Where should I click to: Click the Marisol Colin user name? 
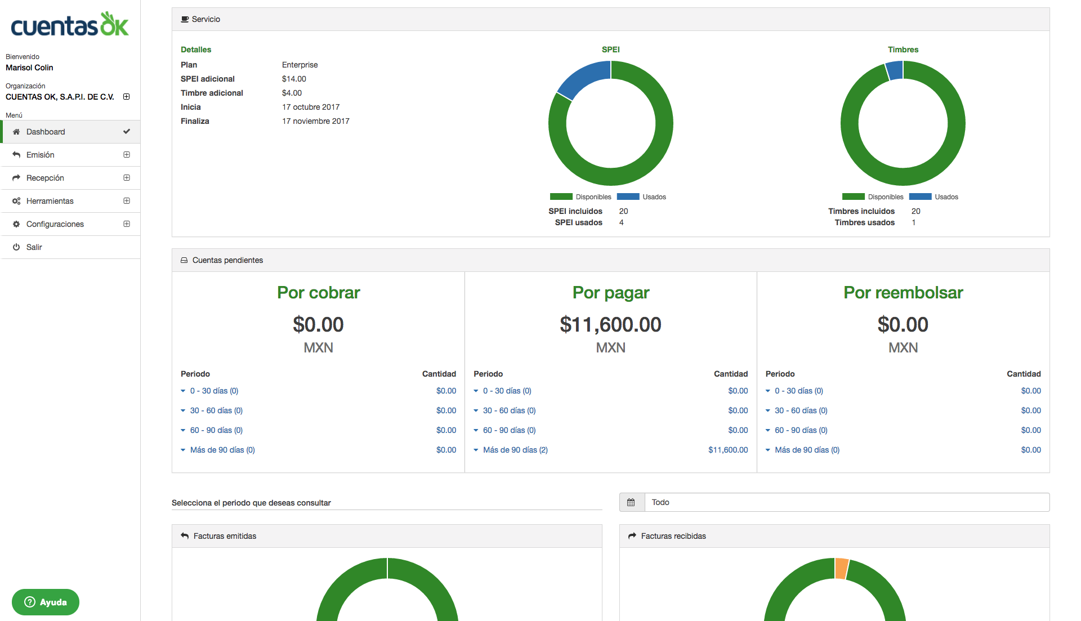pyautogui.click(x=29, y=68)
